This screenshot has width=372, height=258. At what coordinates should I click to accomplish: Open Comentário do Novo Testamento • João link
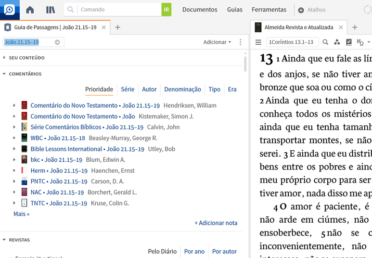(83, 117)
